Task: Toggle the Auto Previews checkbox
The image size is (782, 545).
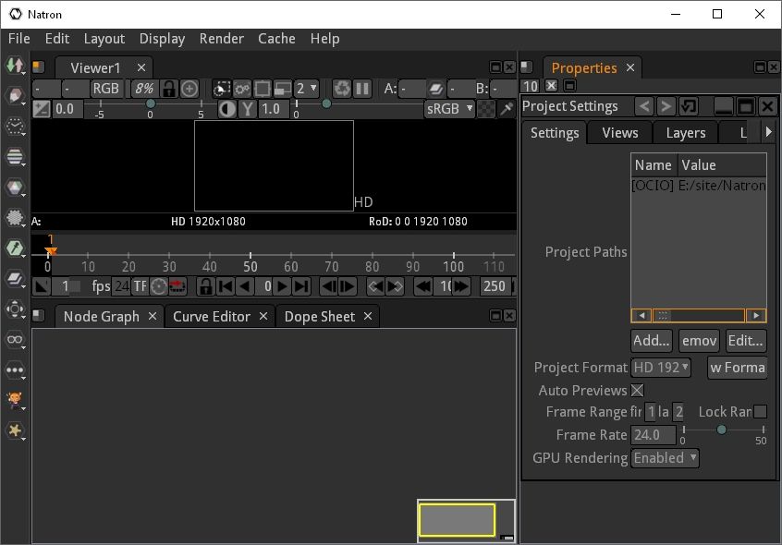Action: (637, 390)
